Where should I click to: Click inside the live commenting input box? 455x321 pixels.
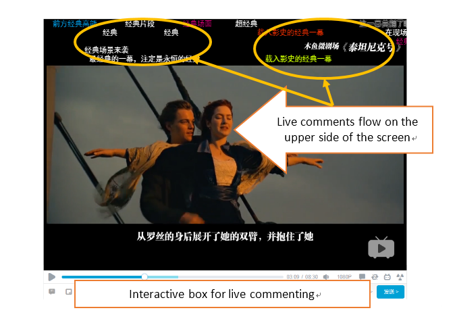pos(222,294)
